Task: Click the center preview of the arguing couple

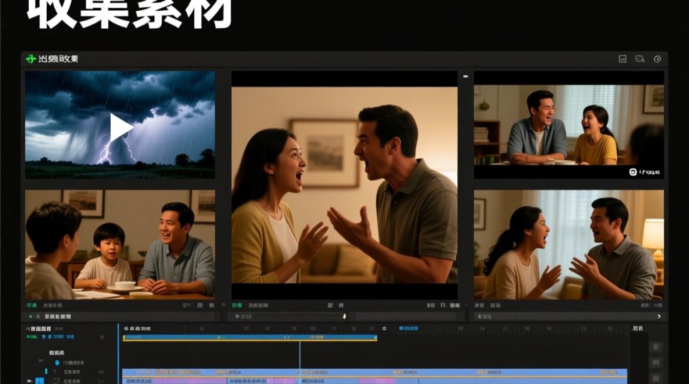Action: pyautogui.click(x=344, y=185)
